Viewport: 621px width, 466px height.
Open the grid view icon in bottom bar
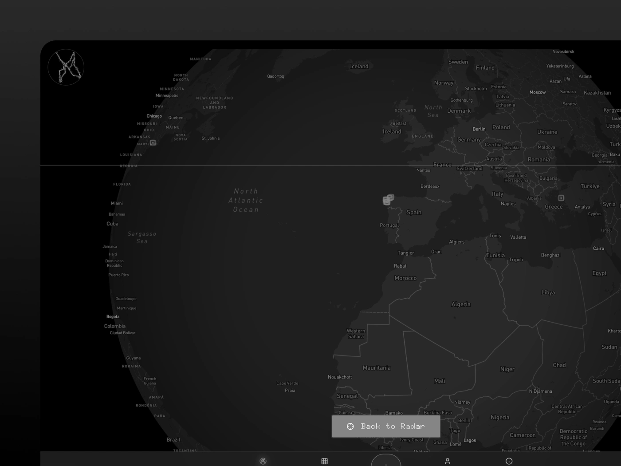pos(325,461)
